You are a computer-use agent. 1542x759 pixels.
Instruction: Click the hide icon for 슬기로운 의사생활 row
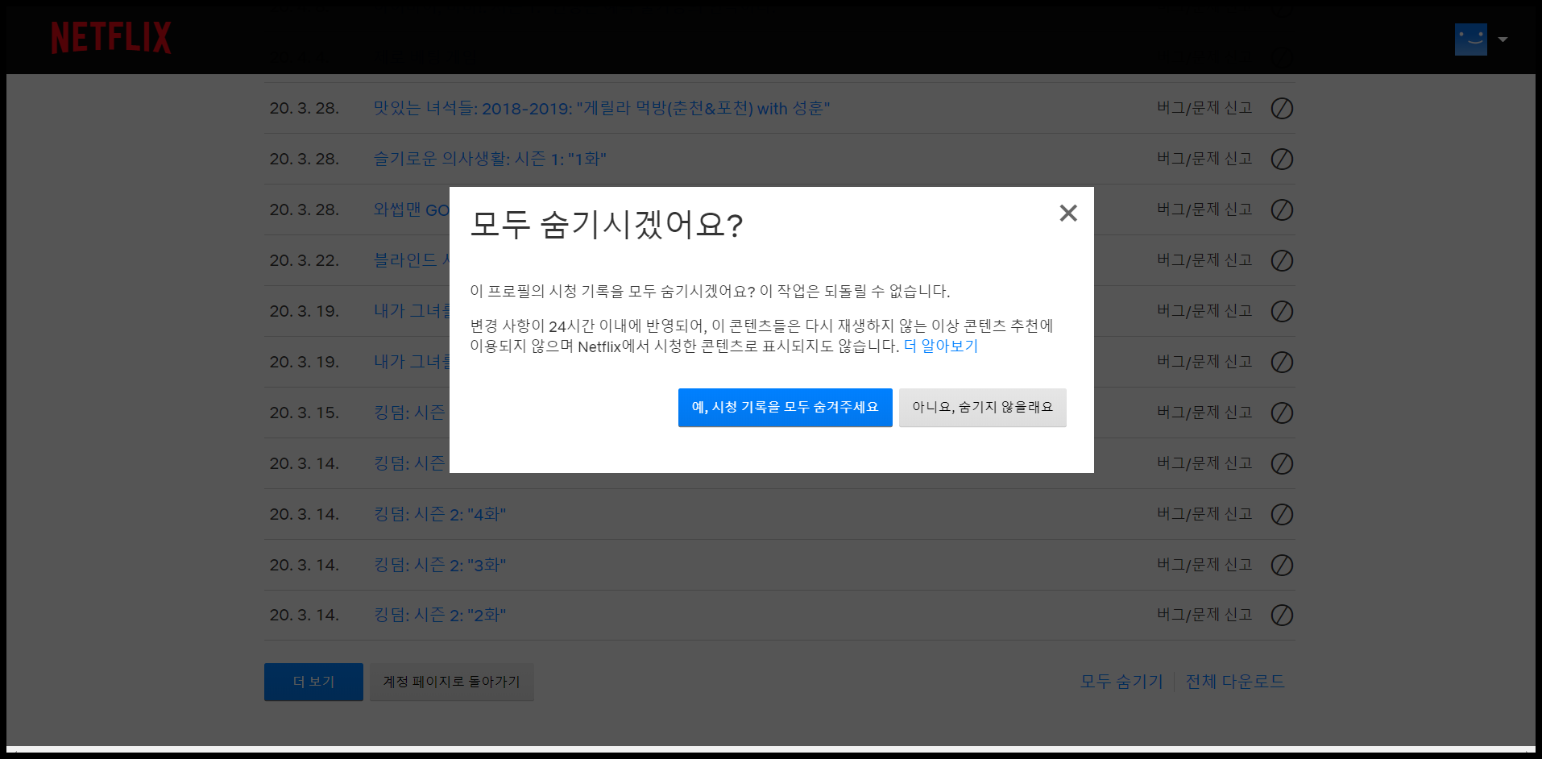point(1282,159)
